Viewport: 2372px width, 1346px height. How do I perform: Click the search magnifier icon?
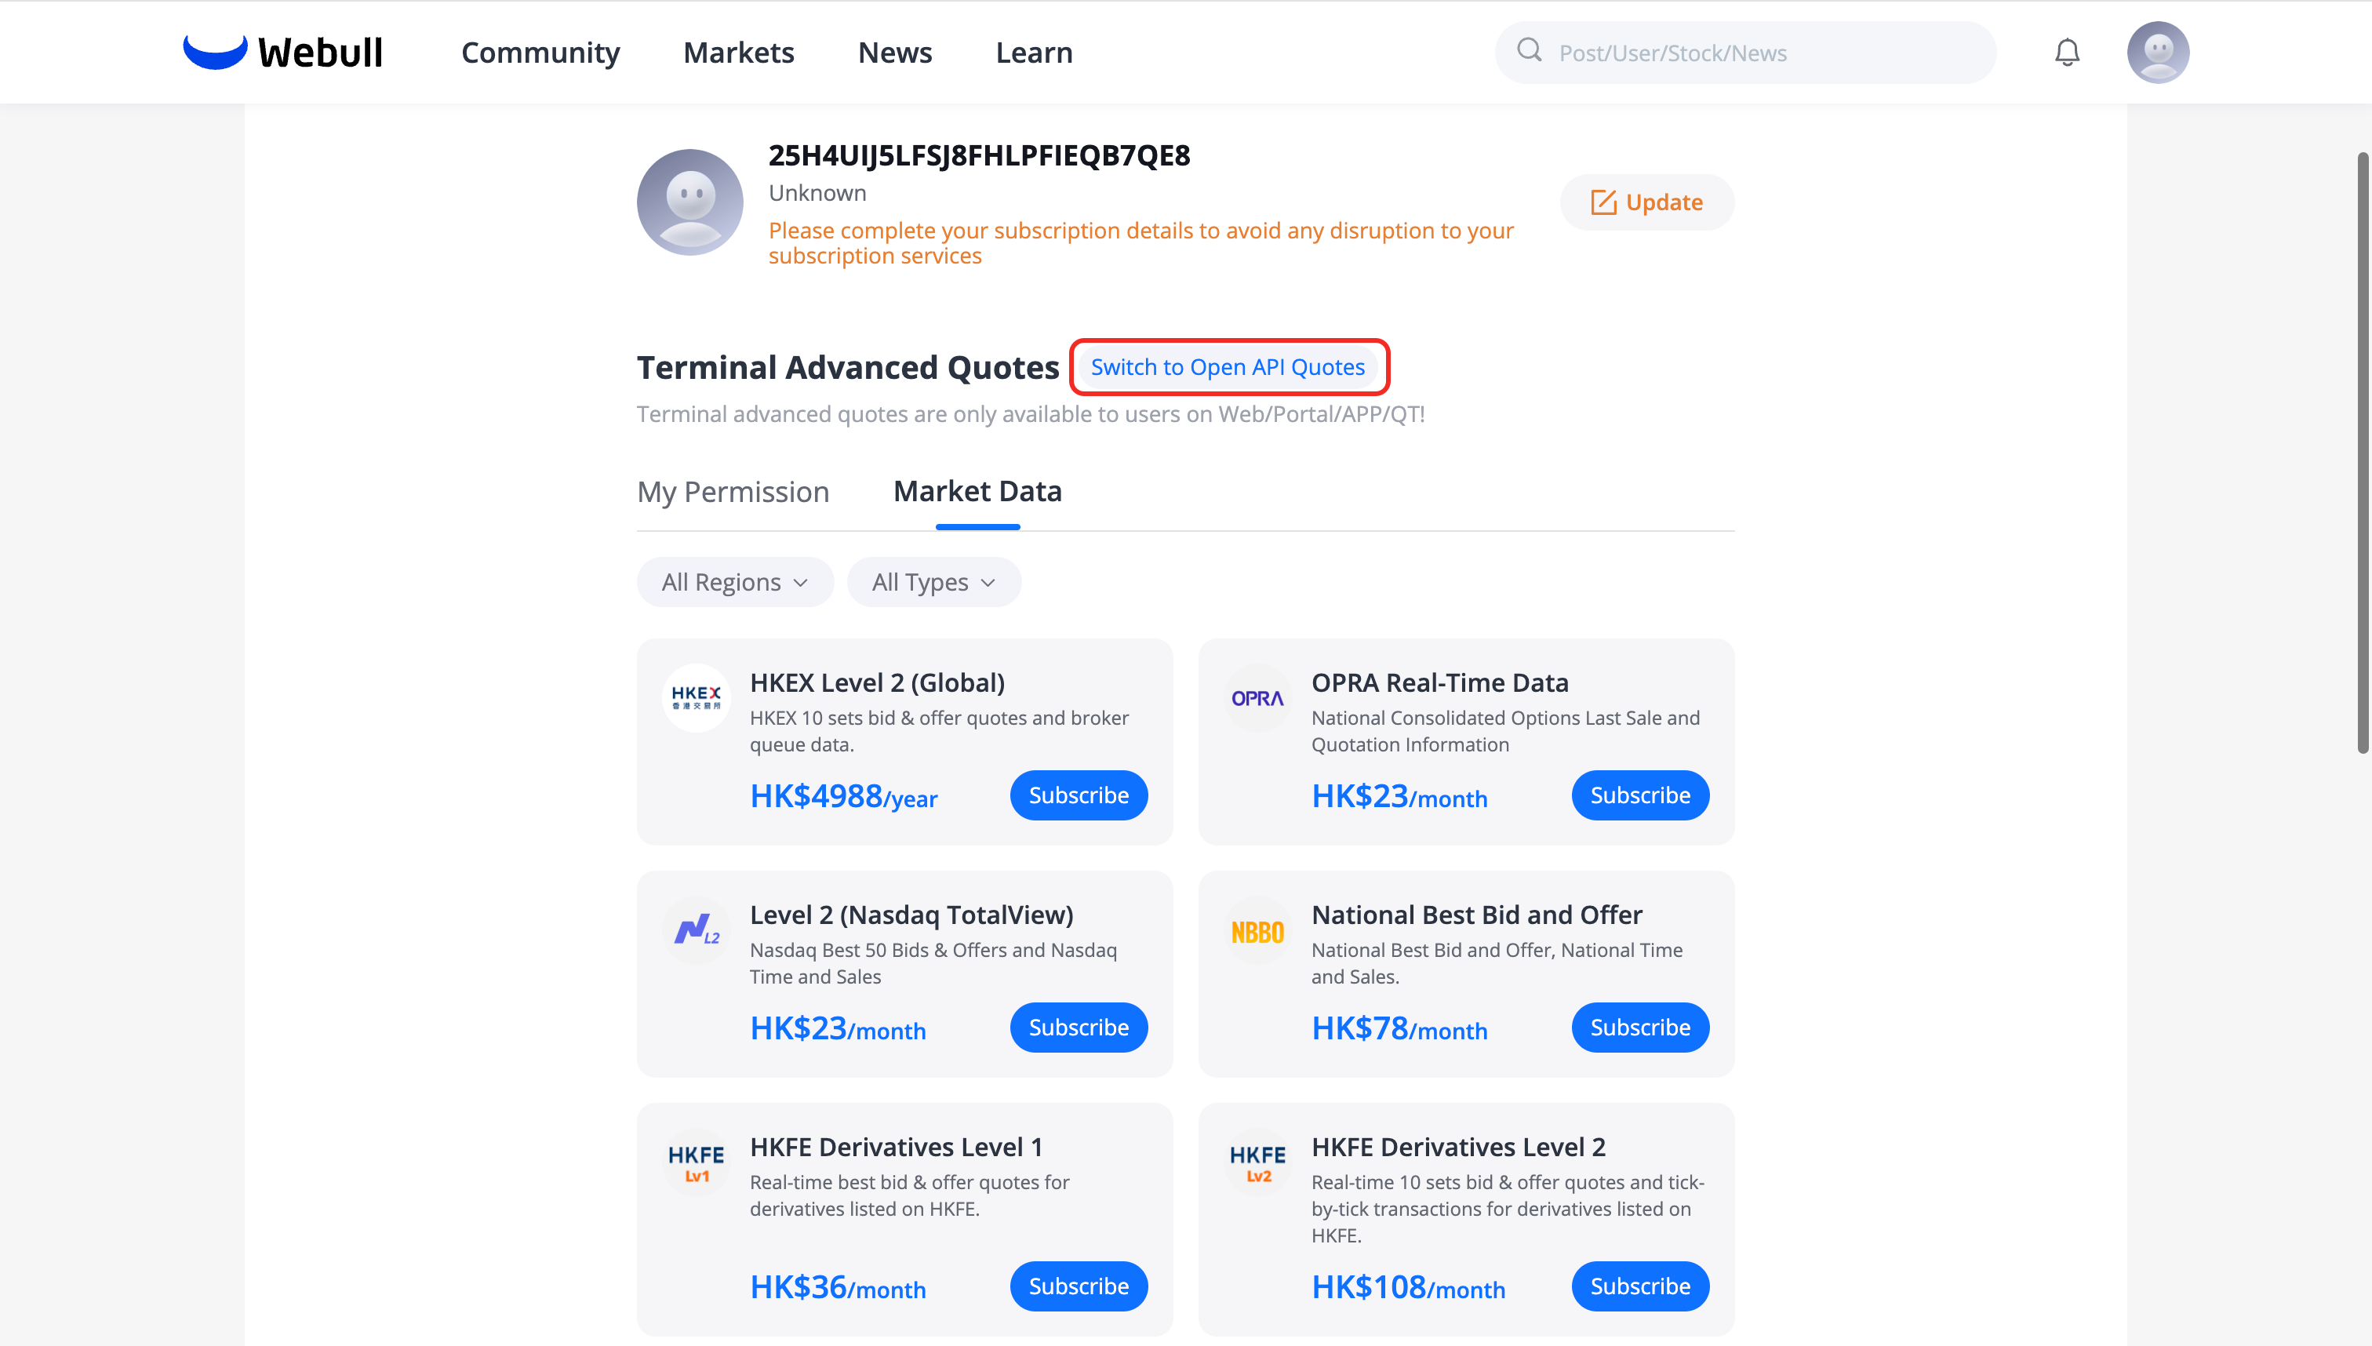click(x=1529, y=50)
